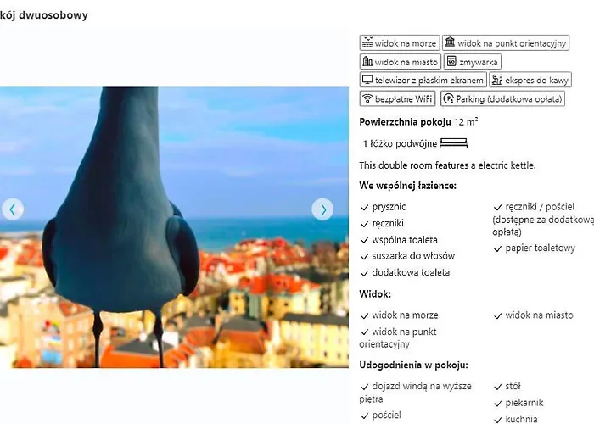Click the landmark view building icon

(450, 43)
